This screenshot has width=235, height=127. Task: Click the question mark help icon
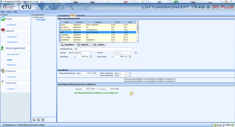(x=136, y=53)
